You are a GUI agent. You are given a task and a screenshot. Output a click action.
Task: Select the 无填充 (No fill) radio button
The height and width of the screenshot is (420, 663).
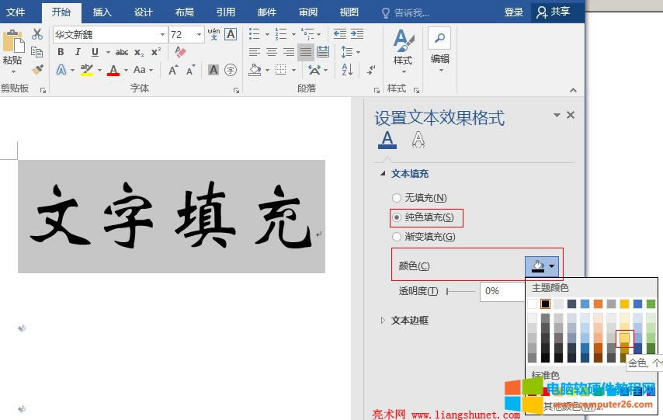[397, 198]
